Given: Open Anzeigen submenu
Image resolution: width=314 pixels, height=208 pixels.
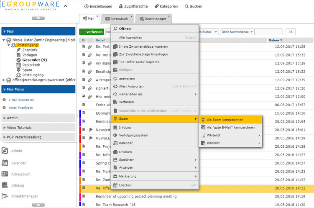Looking at the screenshot, I should point(155,168).
